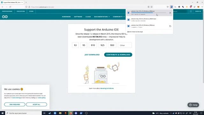Open Cookie Settings link in banner
204x115 pixels.
(x=16, y=98)
